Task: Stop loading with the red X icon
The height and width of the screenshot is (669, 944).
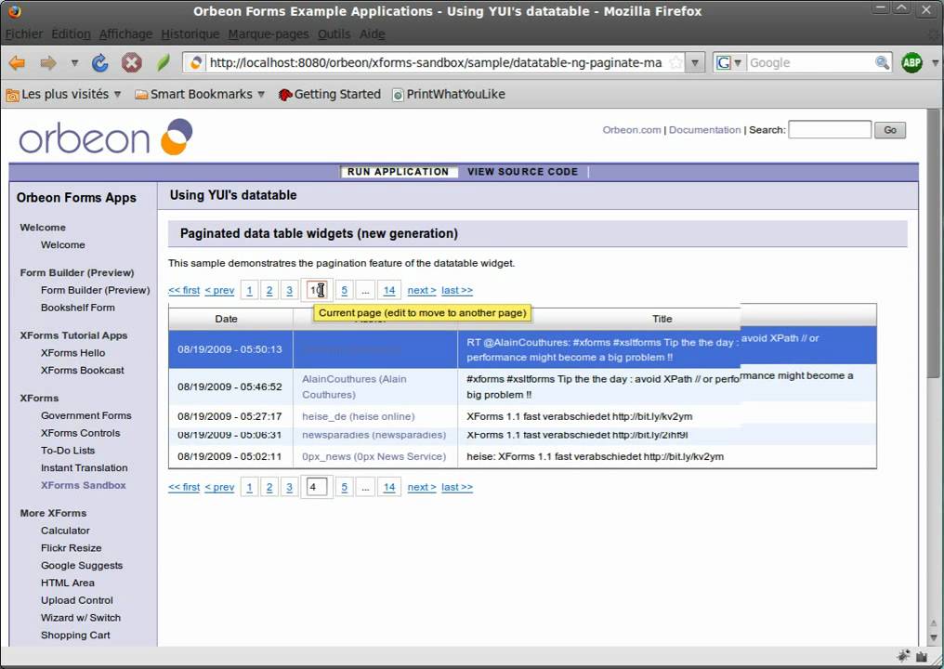Action: (x=131, y=62)
